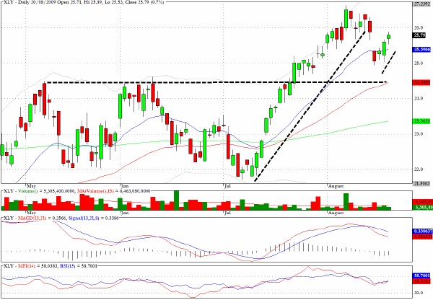Click the Jul label under price chart
The width and height of the screenshot is (433, 300).
227,186
